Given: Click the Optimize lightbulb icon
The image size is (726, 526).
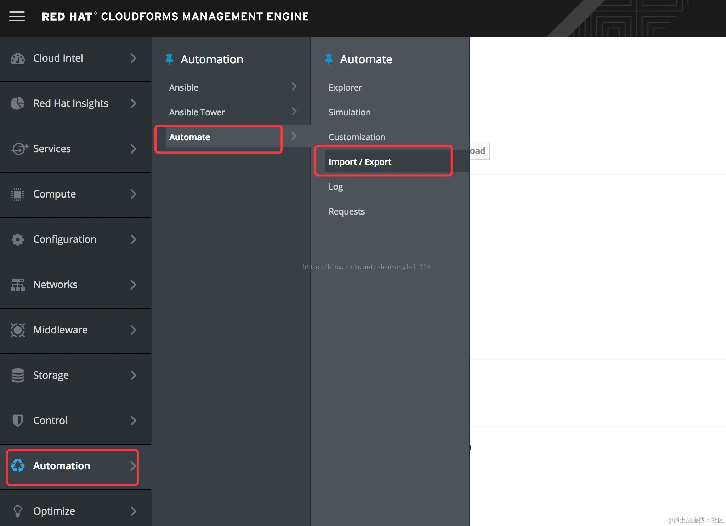Looking at the screenshot, I should pos(17,511).
